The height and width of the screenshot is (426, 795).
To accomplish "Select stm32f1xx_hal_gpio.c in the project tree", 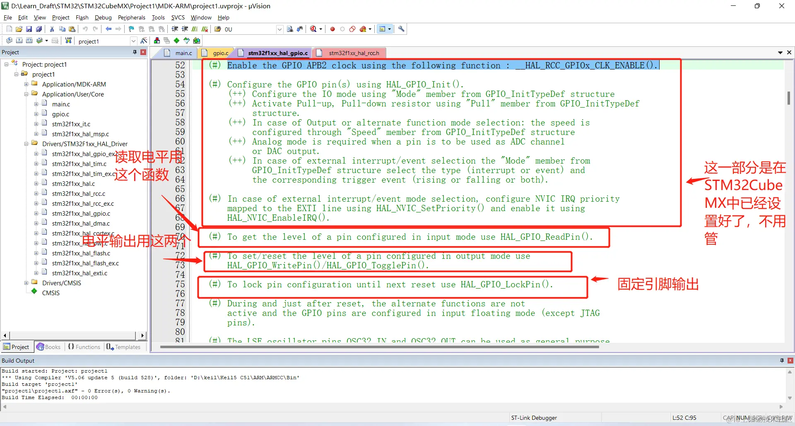I will 81,214.
